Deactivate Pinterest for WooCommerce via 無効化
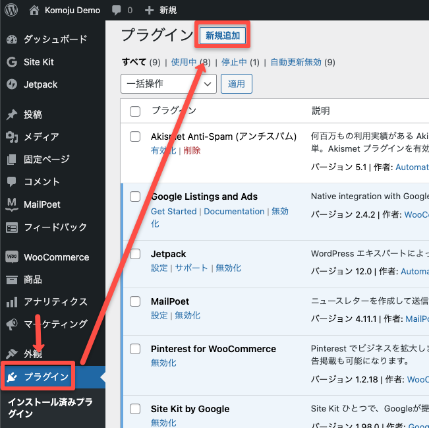The image size is (429, 428). 163,363
